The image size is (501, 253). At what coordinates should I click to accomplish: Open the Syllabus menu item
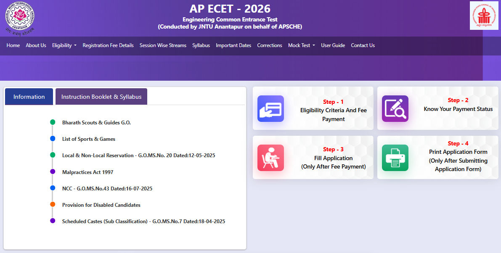(x=201, y=45)
